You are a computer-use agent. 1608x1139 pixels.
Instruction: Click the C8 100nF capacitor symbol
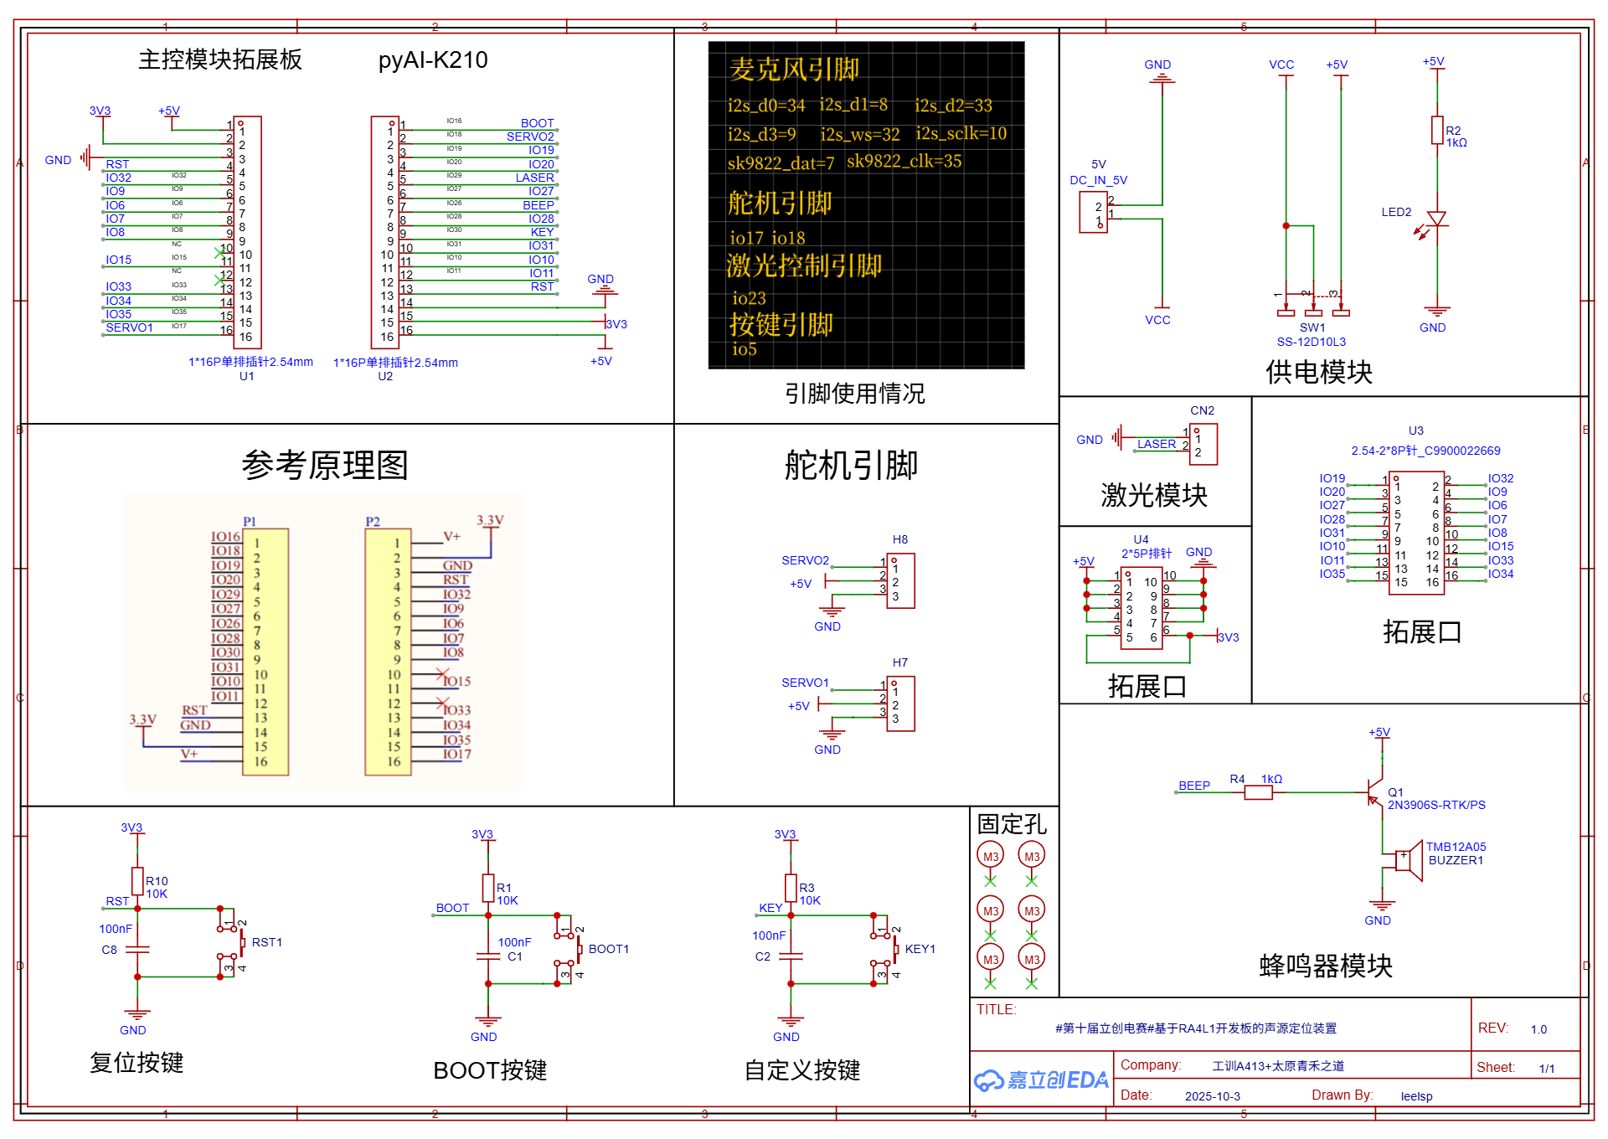pyautogui.click(x=137, y=950)
